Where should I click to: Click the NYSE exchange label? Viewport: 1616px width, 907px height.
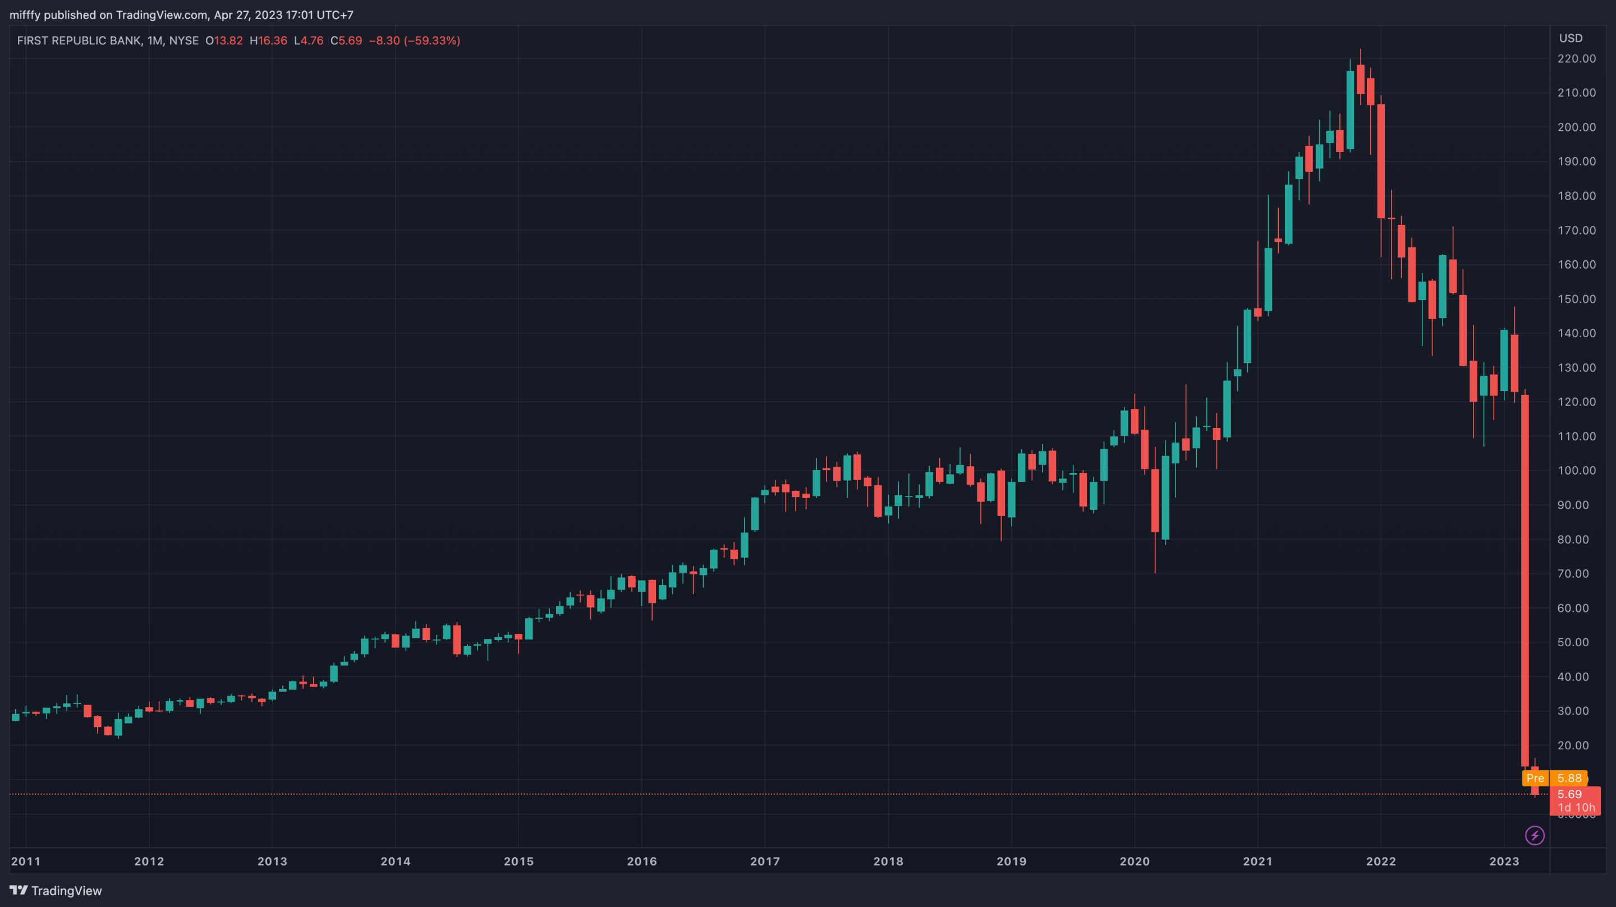pos(184,41)
